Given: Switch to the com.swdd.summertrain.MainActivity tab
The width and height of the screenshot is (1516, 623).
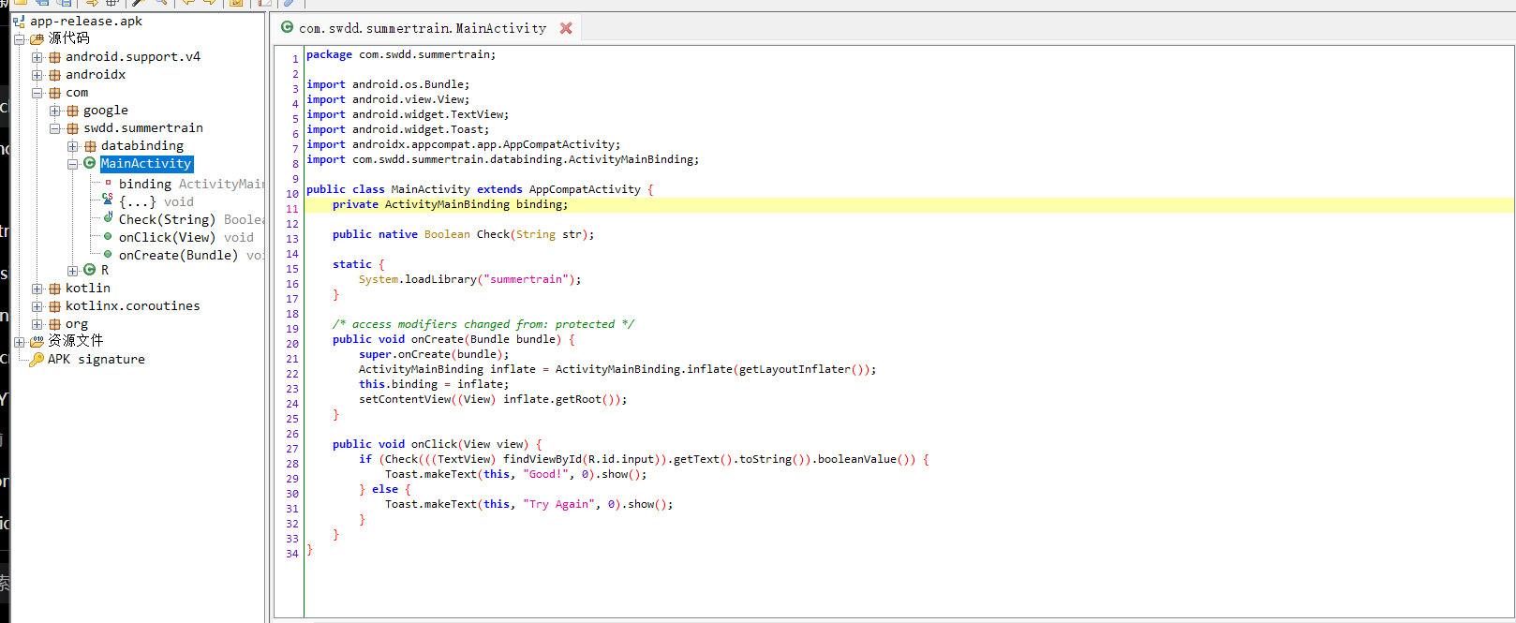Looking at the screenshot, I should coord(422,28).
